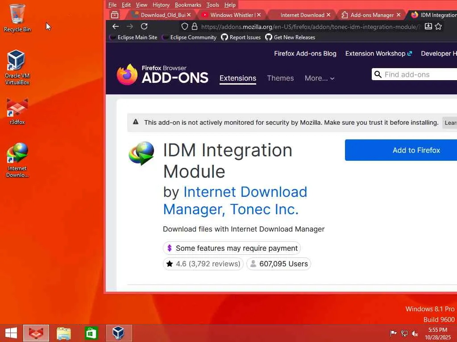Click the r3dfox taskbar icon
457x342 pixels.
(36, 333)
